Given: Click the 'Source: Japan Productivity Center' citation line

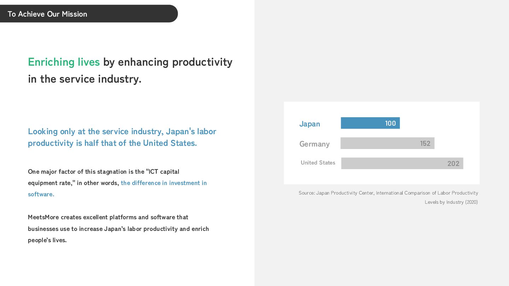Looking at the screenshot, I should coord(388,193).
